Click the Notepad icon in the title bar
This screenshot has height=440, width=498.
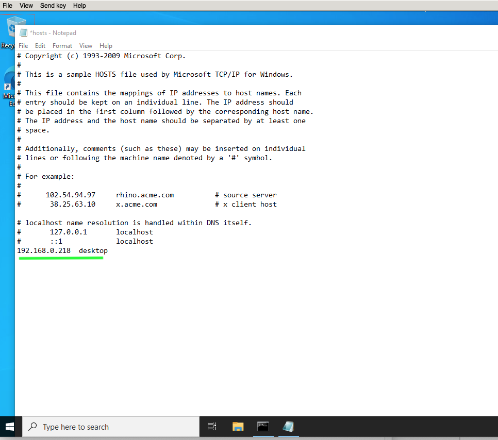point(23,32)
